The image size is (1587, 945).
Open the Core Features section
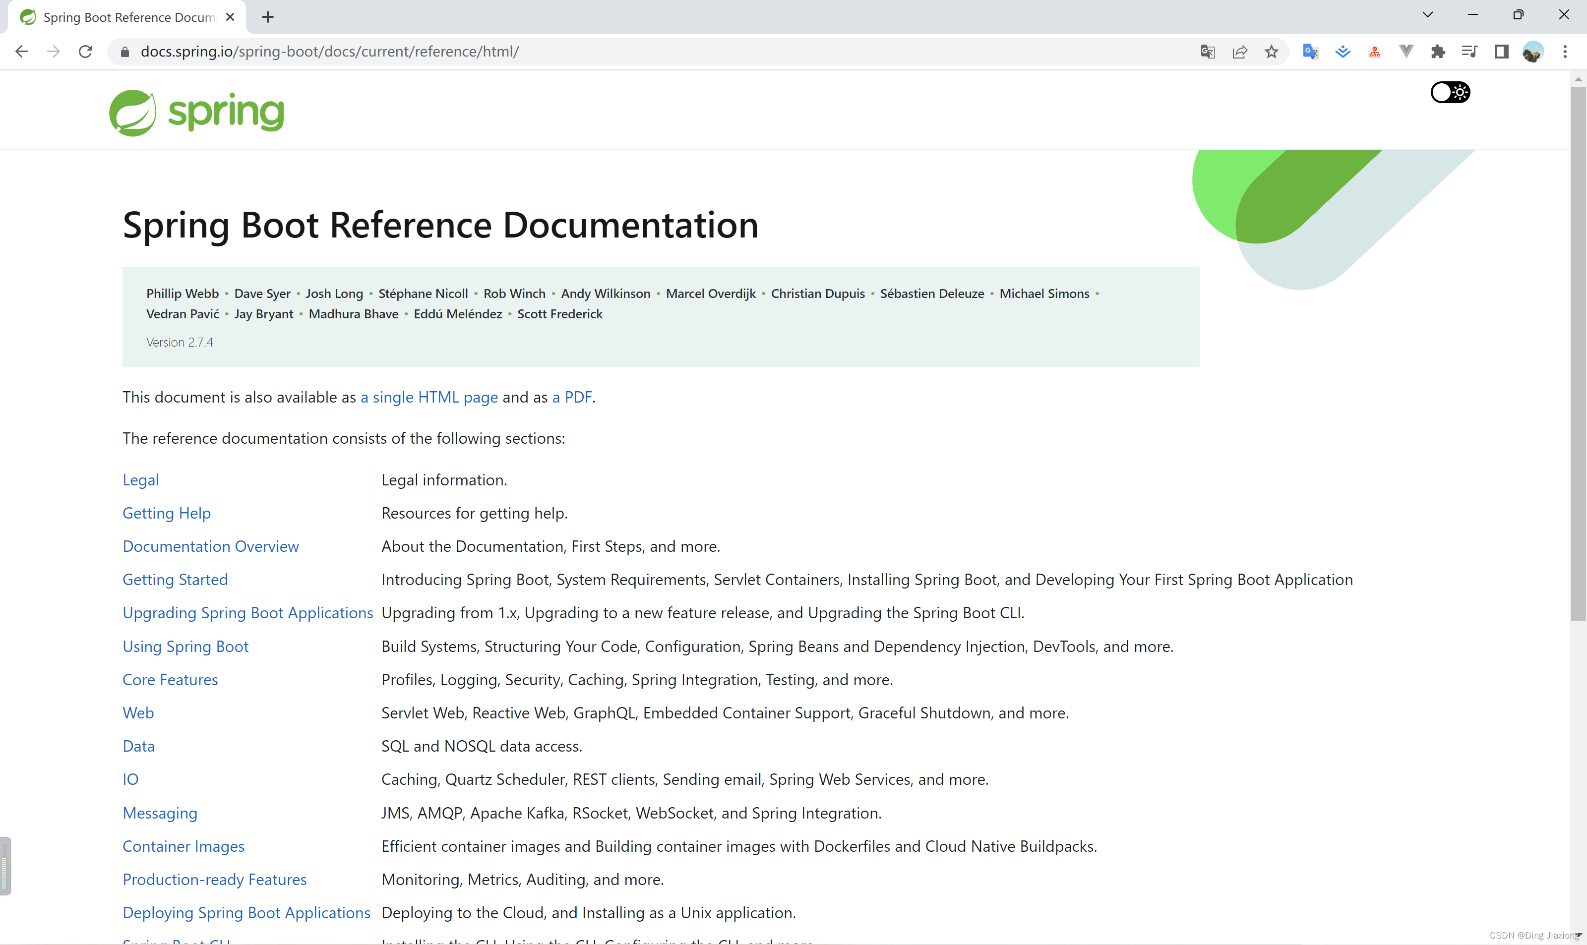[170, 679]
